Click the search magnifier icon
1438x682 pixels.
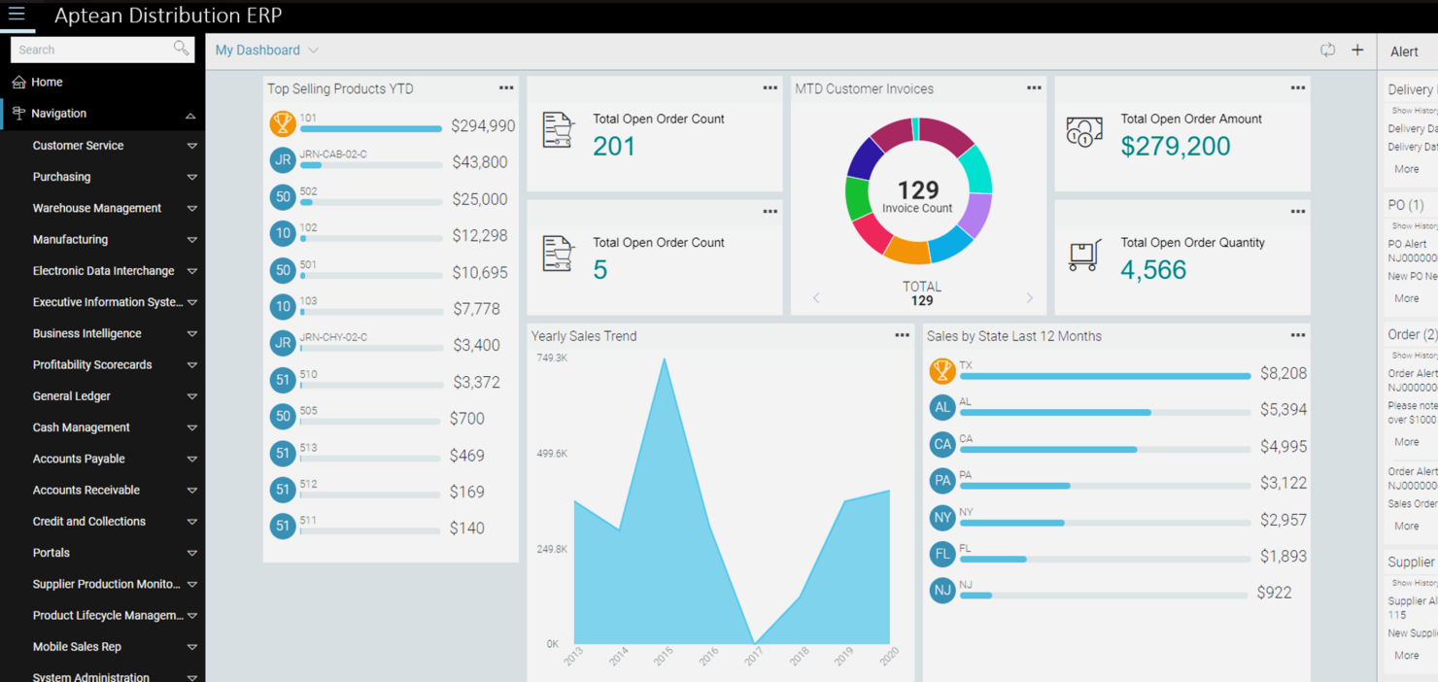pyautogui.click(x=181, y=49)
